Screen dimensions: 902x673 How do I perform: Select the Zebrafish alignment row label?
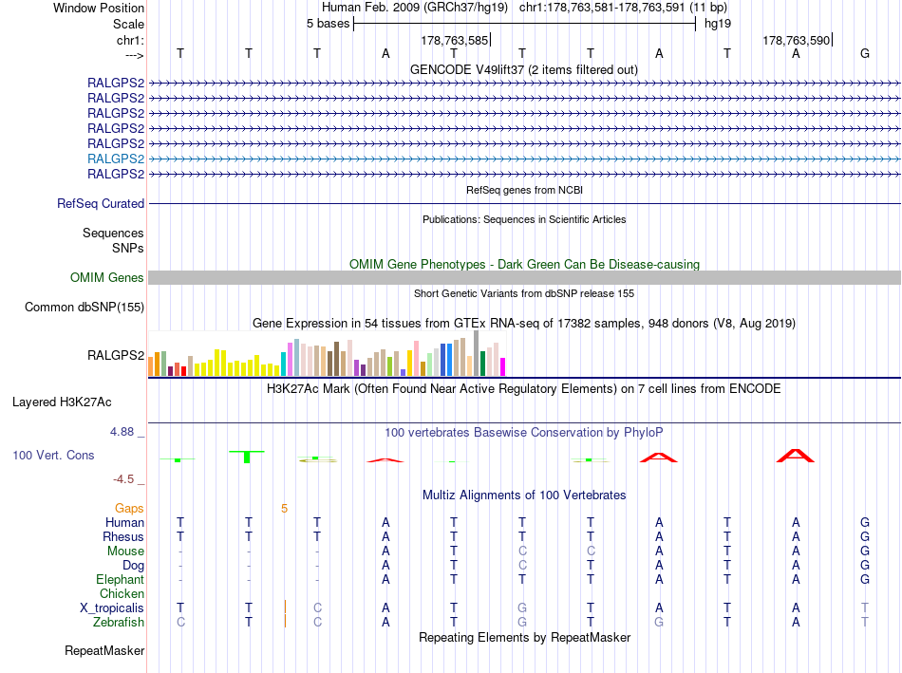(x=119, y=623)
